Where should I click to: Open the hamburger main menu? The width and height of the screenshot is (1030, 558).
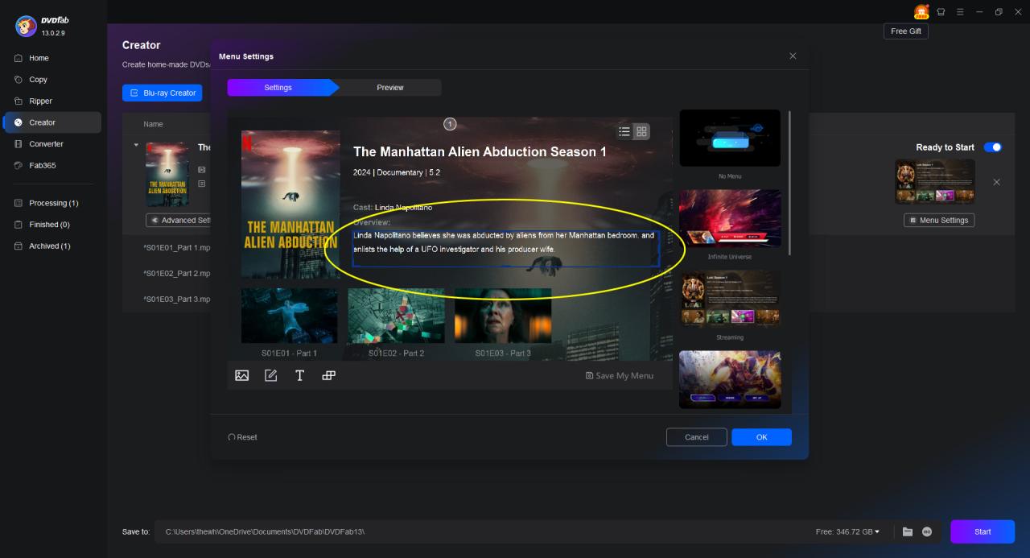(x=960, y=12)
